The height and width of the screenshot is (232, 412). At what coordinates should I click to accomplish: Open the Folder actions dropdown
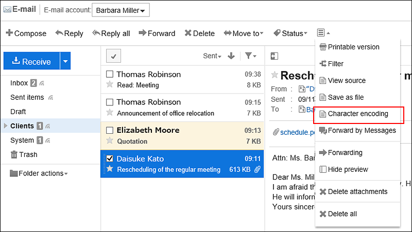(x=39, y=173)
